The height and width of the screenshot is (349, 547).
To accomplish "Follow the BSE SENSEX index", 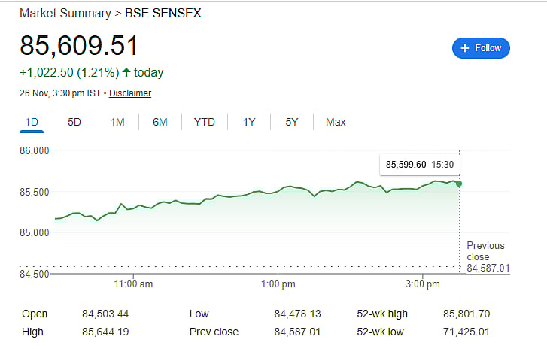I will pyautogui.click(x=482, y=48).
